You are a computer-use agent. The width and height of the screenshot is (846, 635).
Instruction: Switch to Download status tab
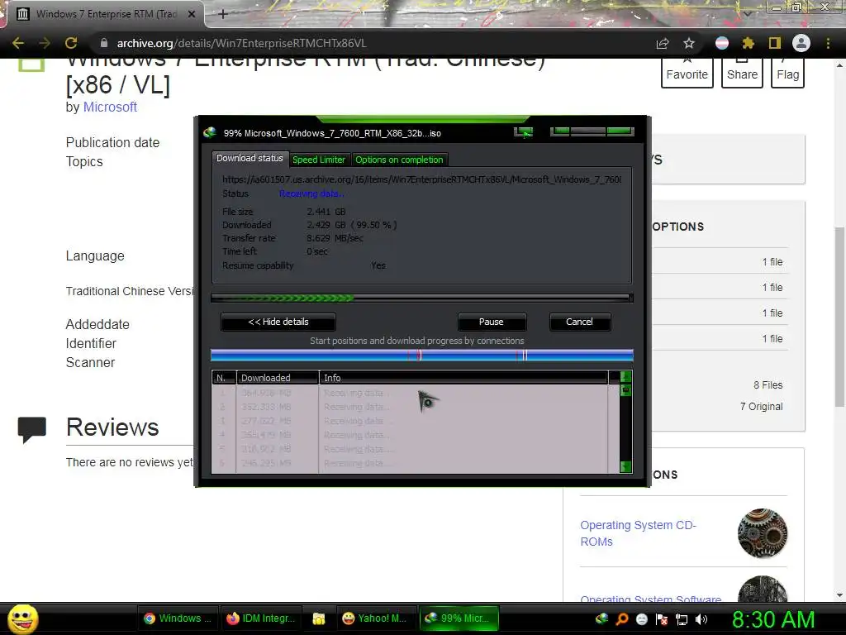[x=250, y=158]
